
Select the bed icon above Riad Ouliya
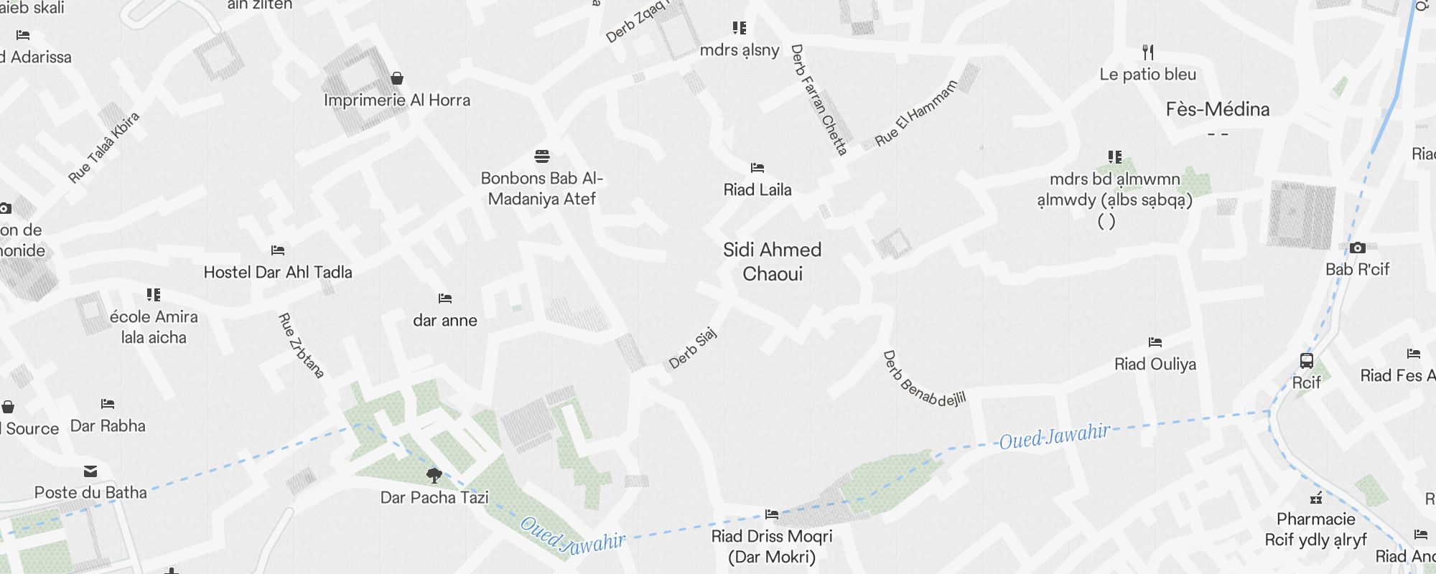1155,342
